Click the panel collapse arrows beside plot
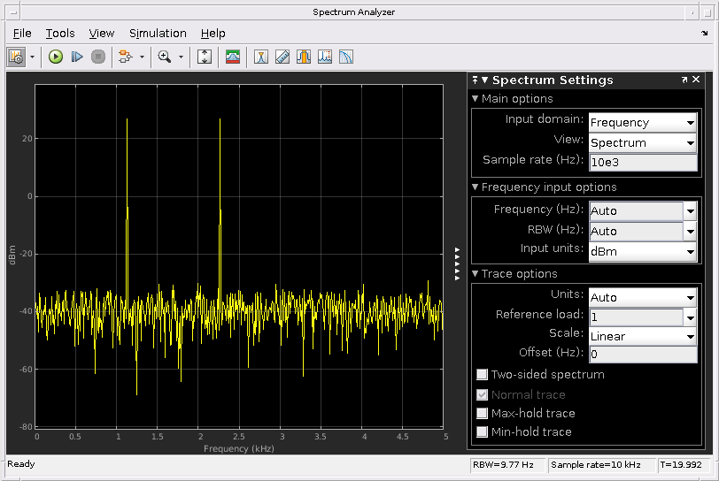Screen dimensions: 719x481 coord(458,264)
